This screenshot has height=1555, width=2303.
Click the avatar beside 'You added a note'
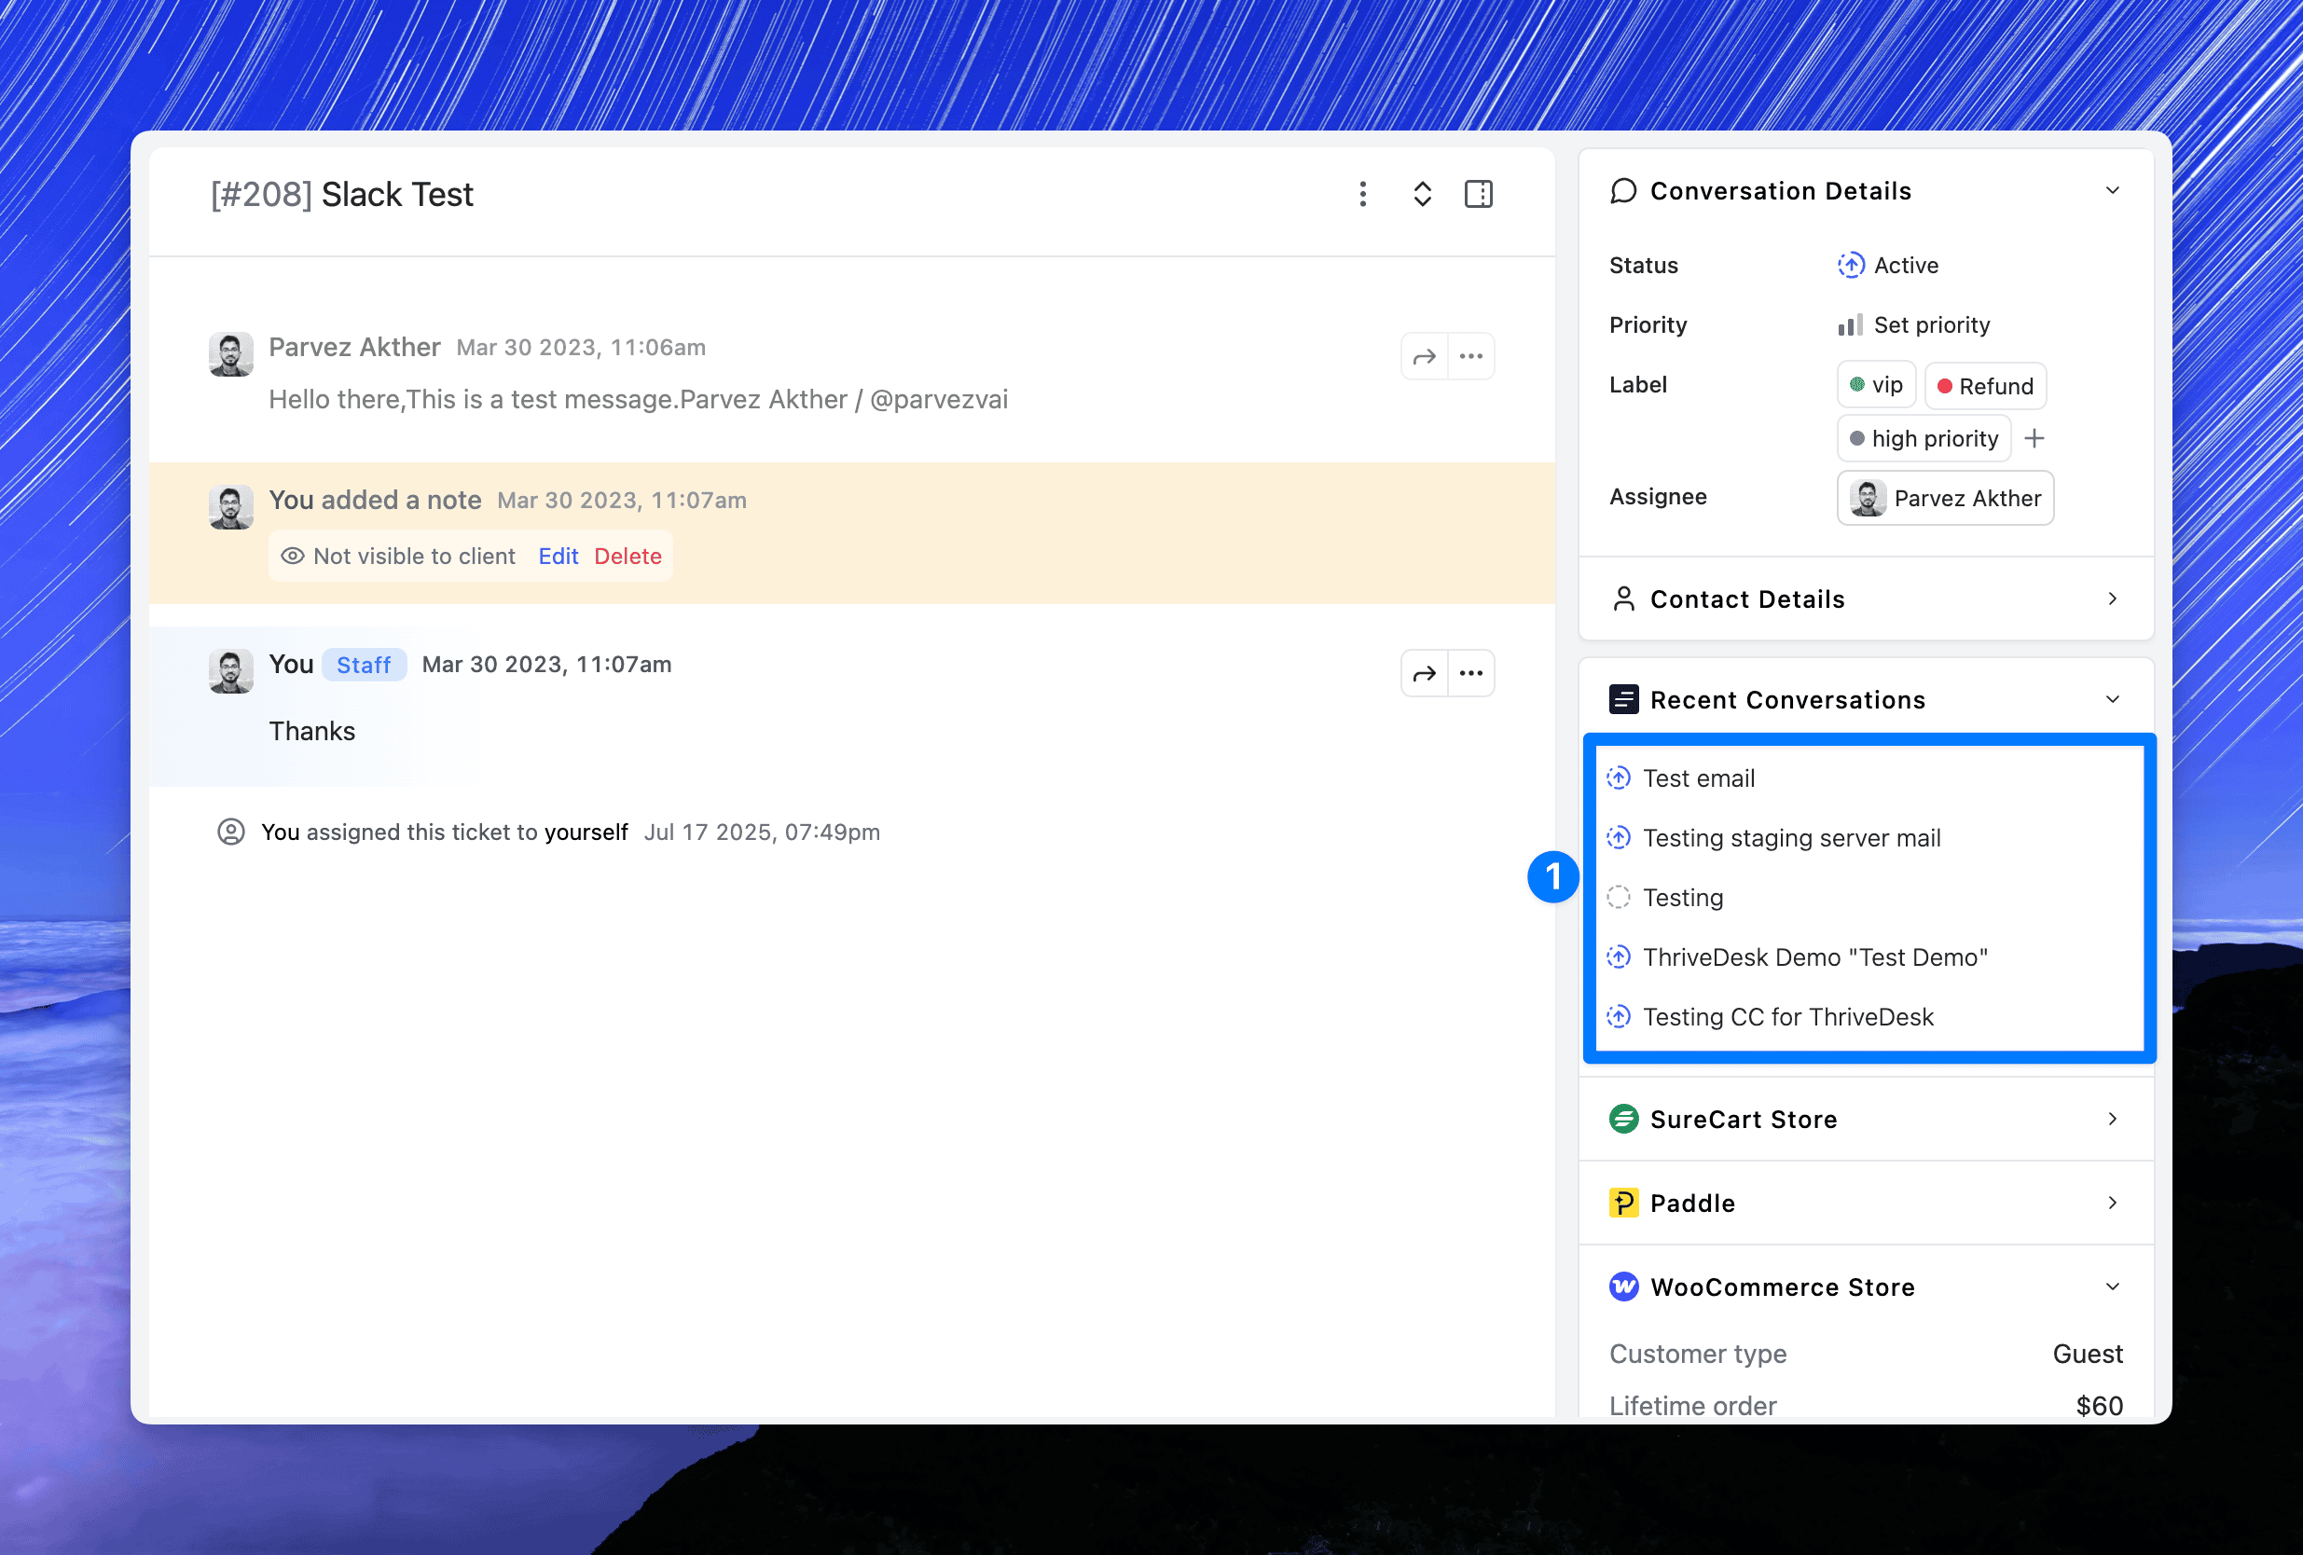click(x=231, y=506)
